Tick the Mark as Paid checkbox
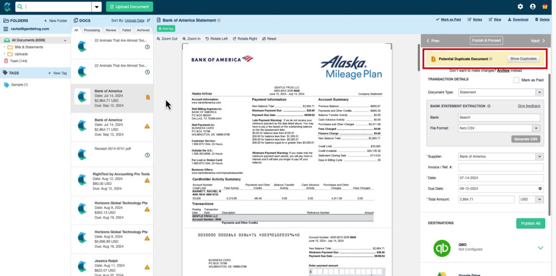This screenshot has width=556, height=276. (516, 80)
